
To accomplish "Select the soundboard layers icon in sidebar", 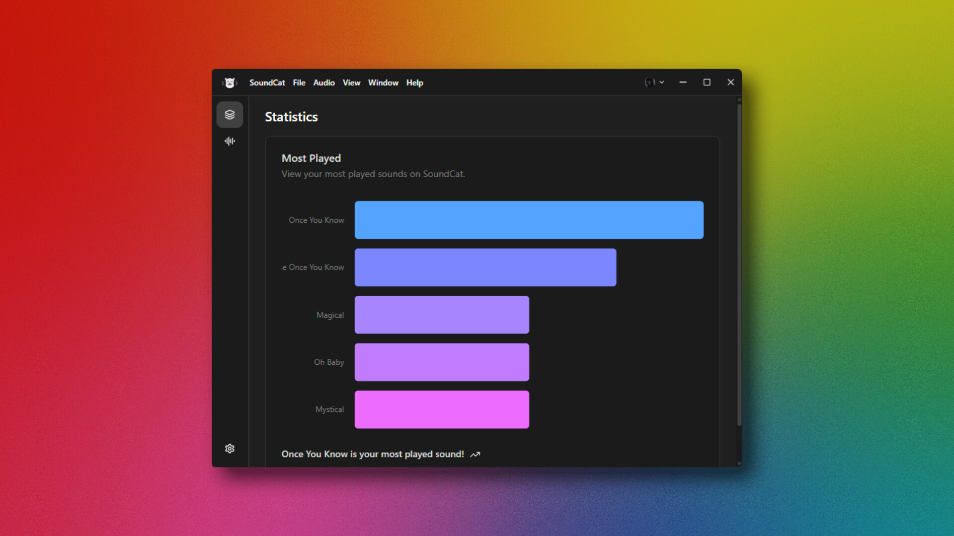I will coord(230,114).
